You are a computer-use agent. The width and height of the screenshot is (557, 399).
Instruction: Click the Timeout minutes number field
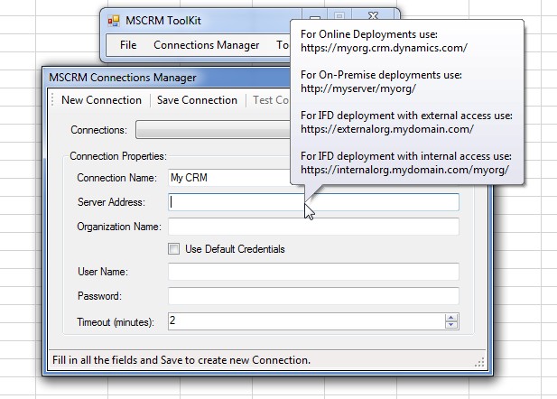(x=305, y=321)
